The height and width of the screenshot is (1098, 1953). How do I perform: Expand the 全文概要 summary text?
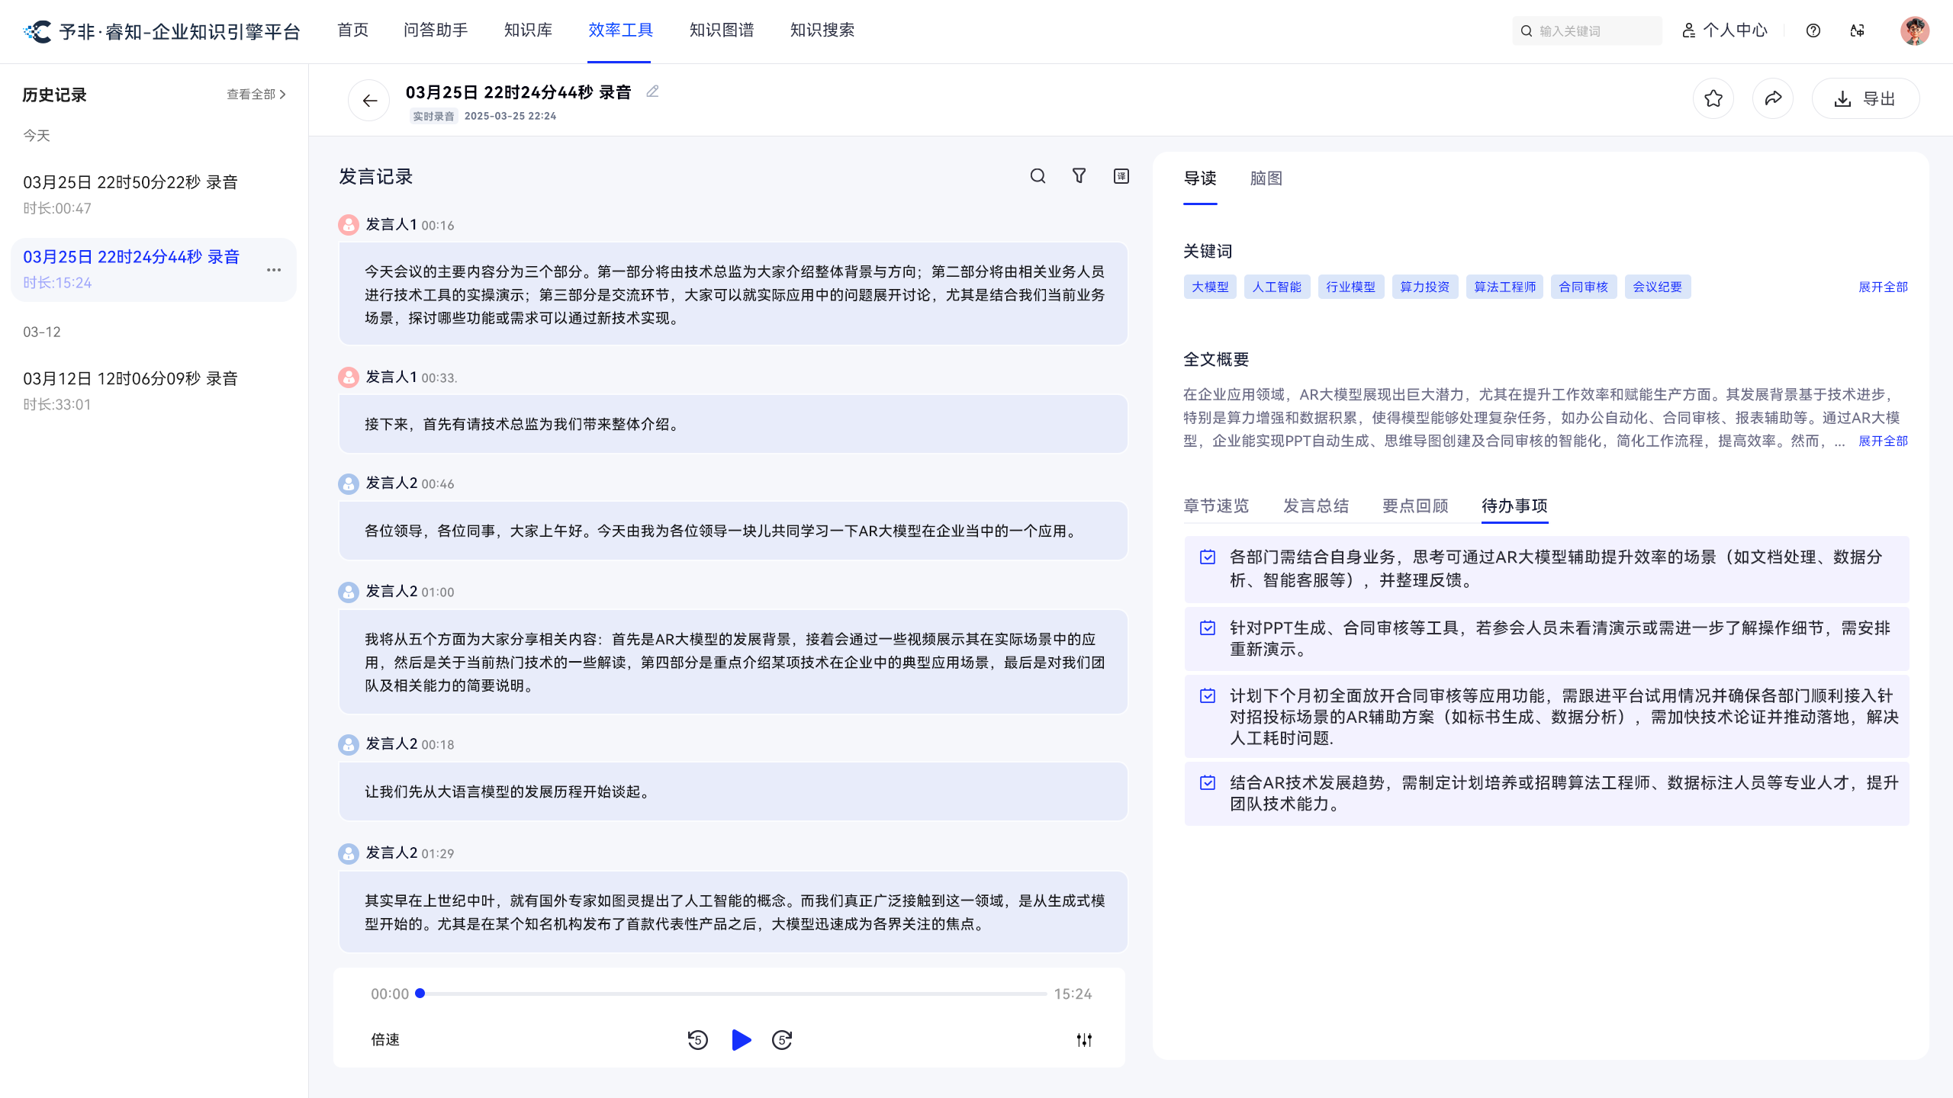tap(1883, 441)
